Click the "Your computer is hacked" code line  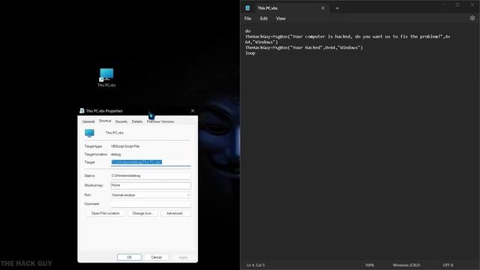click(348, 39)
